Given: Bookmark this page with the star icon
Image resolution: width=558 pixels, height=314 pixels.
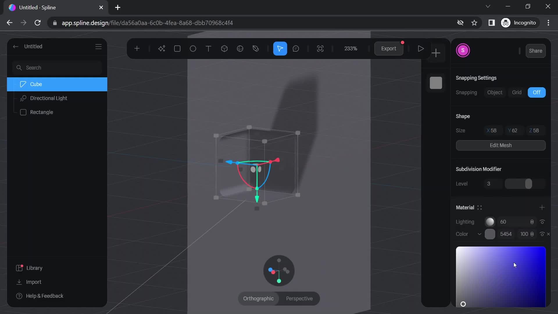Looking at the screenshot, I should [474, 23].
